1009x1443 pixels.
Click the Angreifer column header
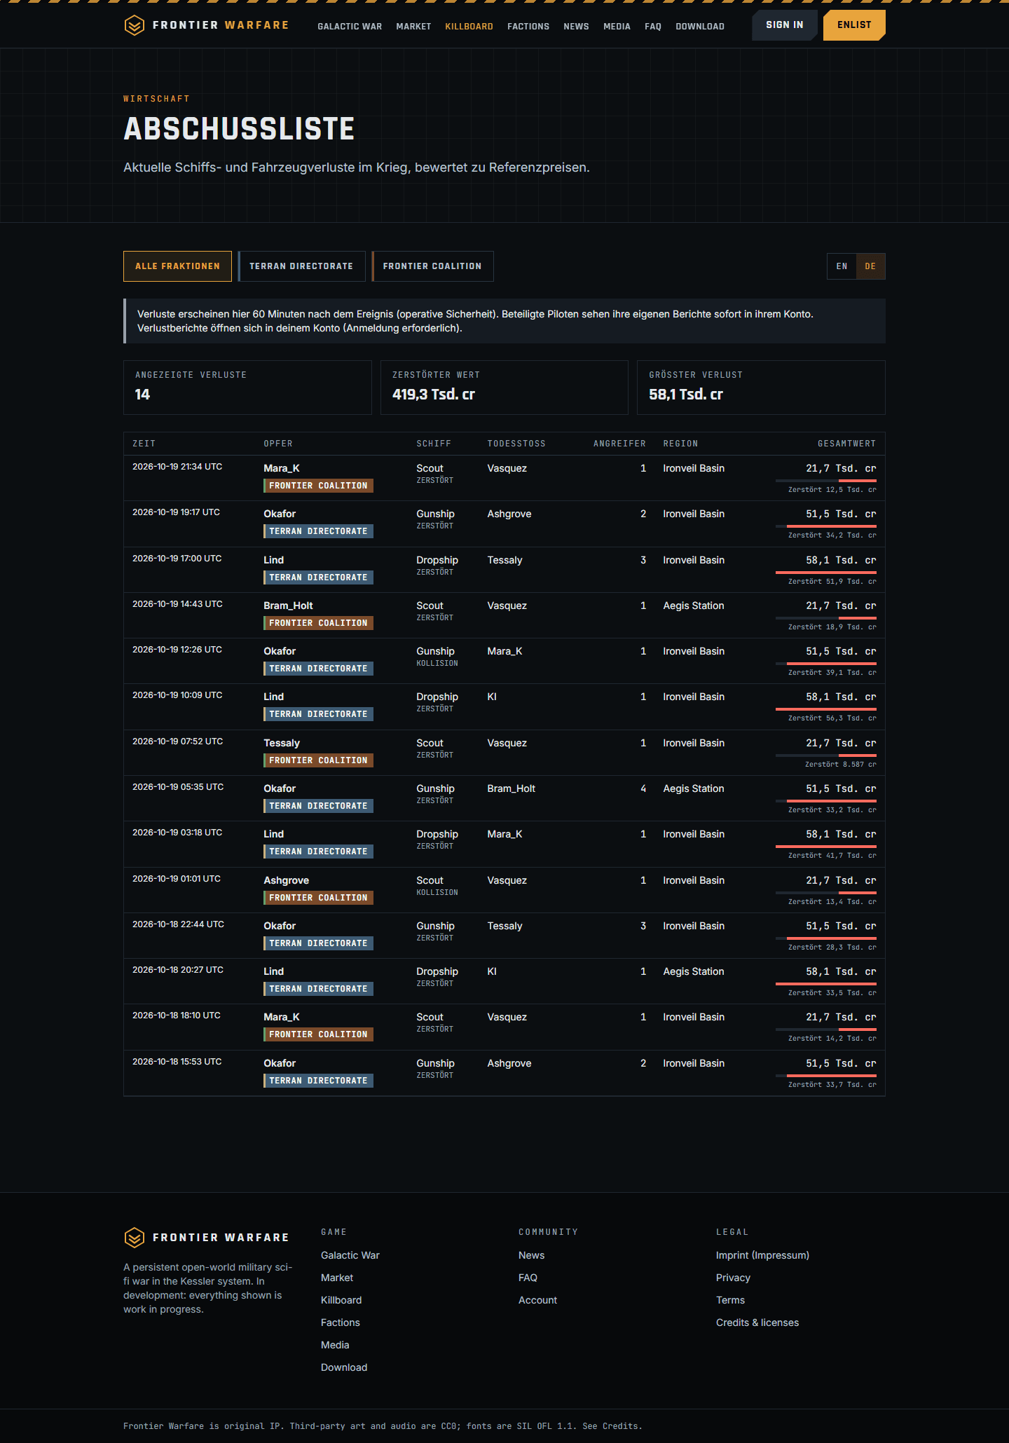(x=619, y=444)
